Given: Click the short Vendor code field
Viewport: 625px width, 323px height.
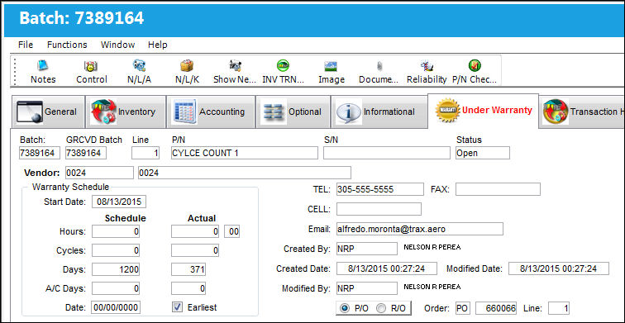Looking at the screenshot, I should coord(99,173).
